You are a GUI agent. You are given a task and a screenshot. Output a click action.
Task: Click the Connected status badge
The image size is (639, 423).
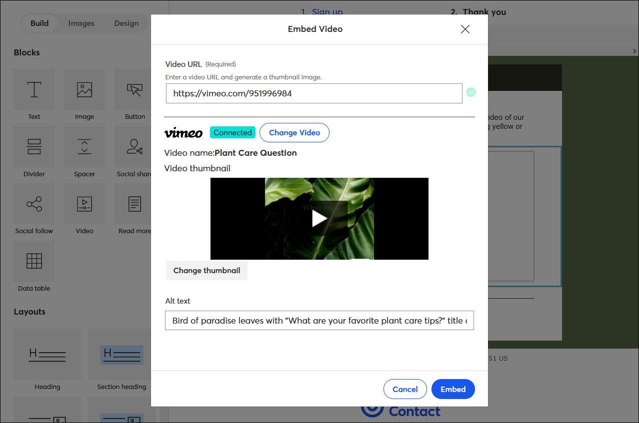pyautogui.click(x=232, y=132)
